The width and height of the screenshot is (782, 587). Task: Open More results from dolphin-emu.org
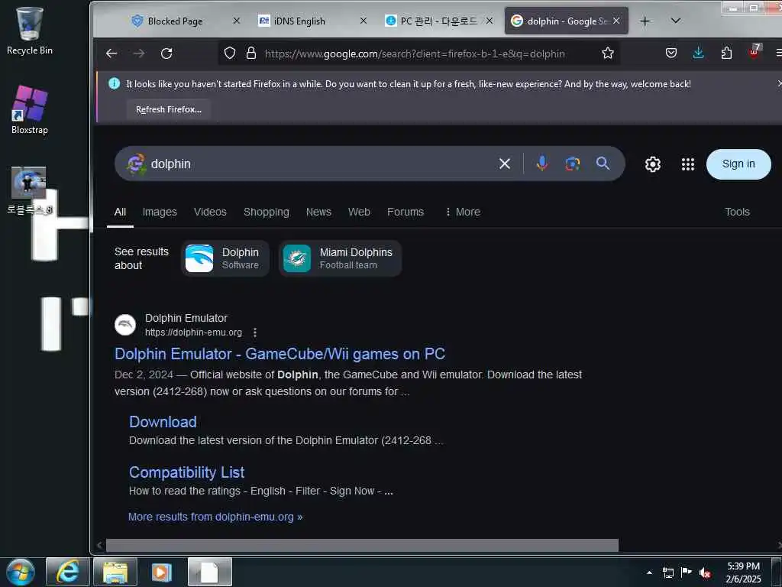coord(215,517)
